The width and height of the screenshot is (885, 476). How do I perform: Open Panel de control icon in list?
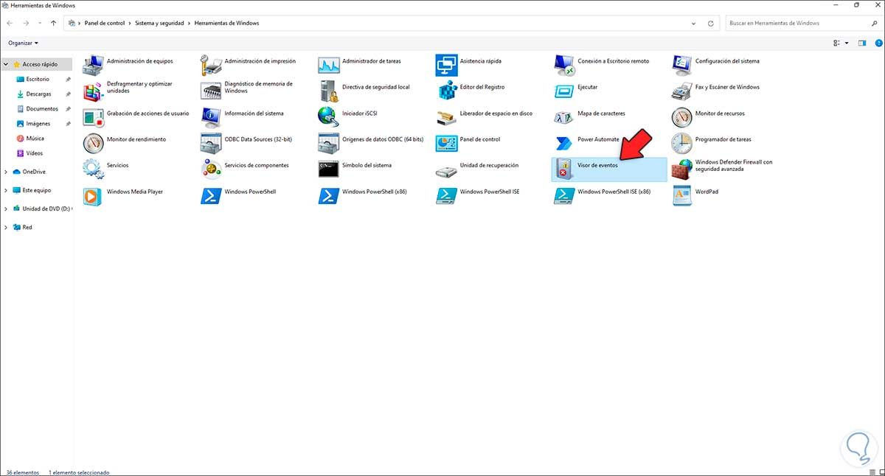click(447, 143)
